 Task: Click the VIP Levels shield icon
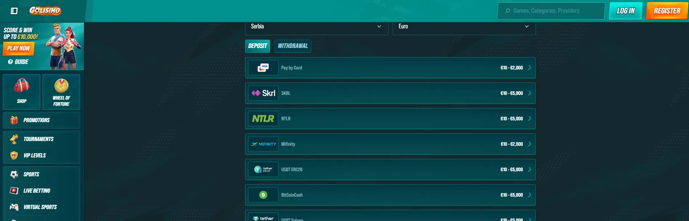point(14,155)
